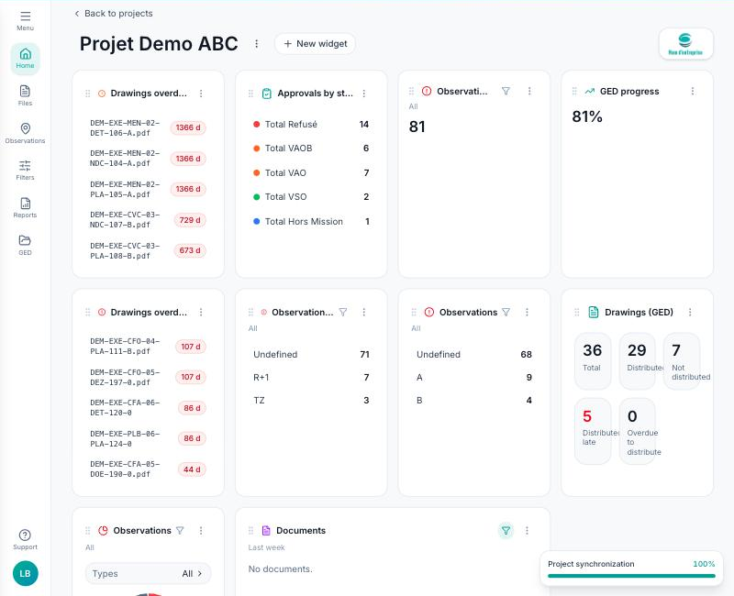Open menu of second Drawings overdue widget
Image resolution: width=734 pixels, height=596 pixels.
(201, 312)
